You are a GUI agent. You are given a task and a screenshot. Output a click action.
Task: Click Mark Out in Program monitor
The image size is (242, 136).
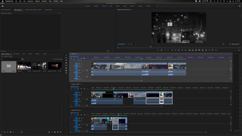(x=168, y=50)
